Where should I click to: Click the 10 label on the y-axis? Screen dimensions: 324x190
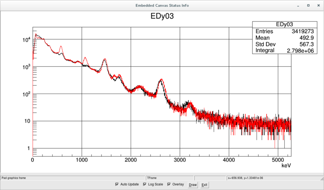pos(27,121)
